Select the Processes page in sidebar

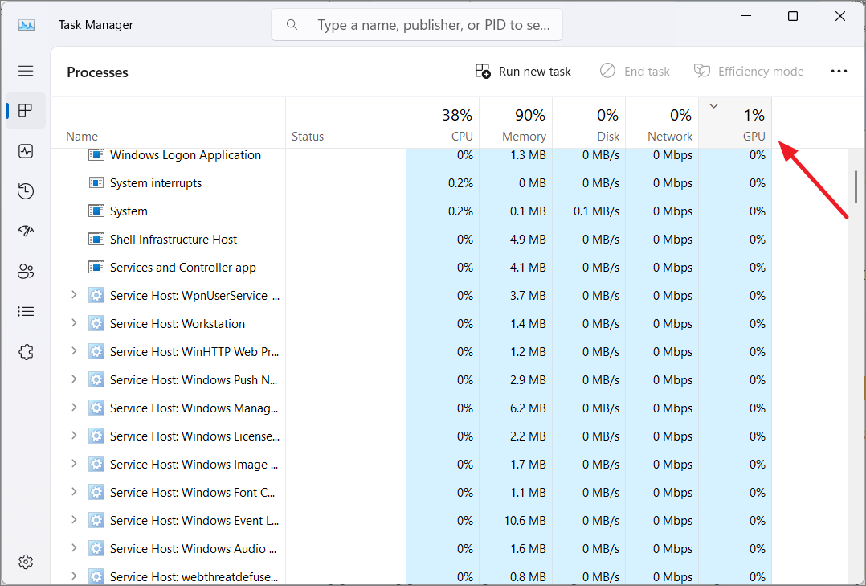coord(26,110)
